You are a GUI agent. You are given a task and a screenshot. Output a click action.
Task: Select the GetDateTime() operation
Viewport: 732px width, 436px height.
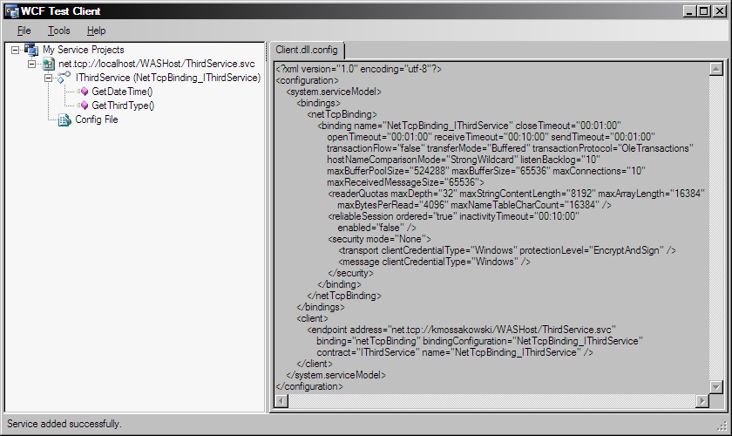click(122, 92)
